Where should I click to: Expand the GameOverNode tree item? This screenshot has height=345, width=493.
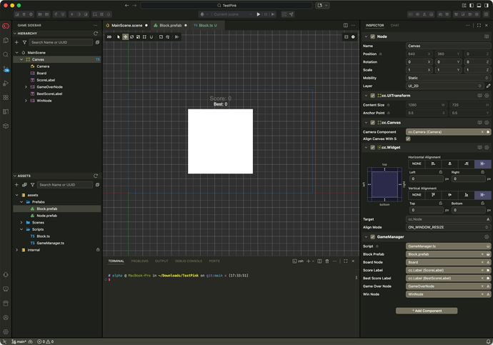[26, 87]
